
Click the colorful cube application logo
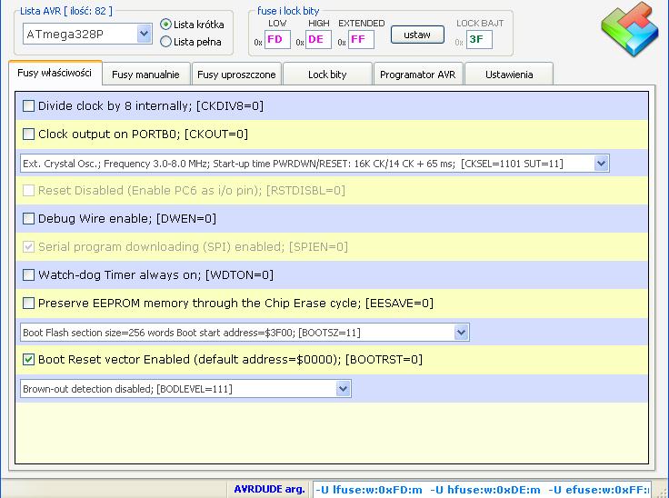(x=629, y=28)
